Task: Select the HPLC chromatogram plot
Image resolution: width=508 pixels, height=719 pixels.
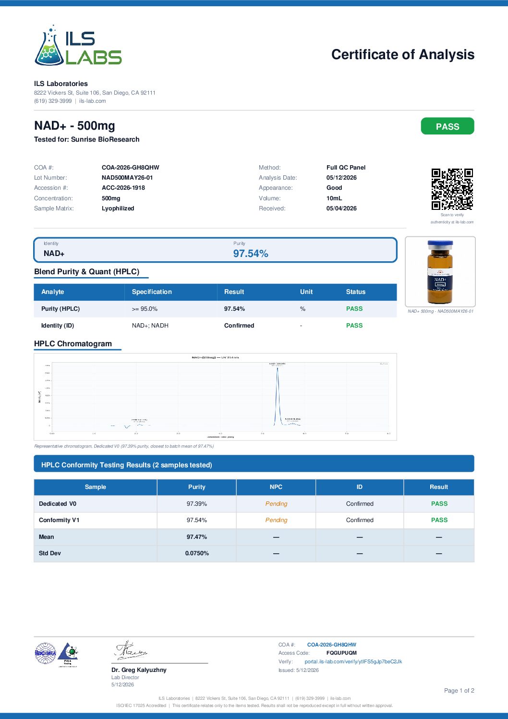Action: click(215, 397)
